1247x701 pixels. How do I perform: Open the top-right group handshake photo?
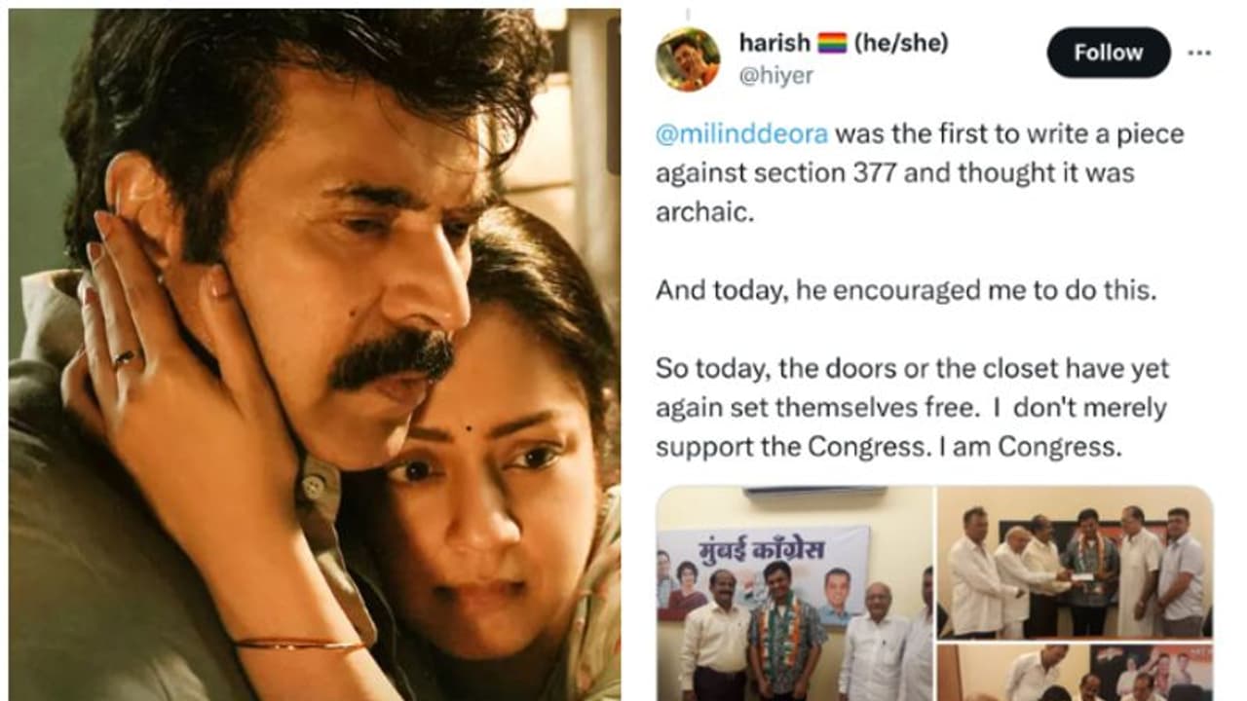[x=1076, y=563]
